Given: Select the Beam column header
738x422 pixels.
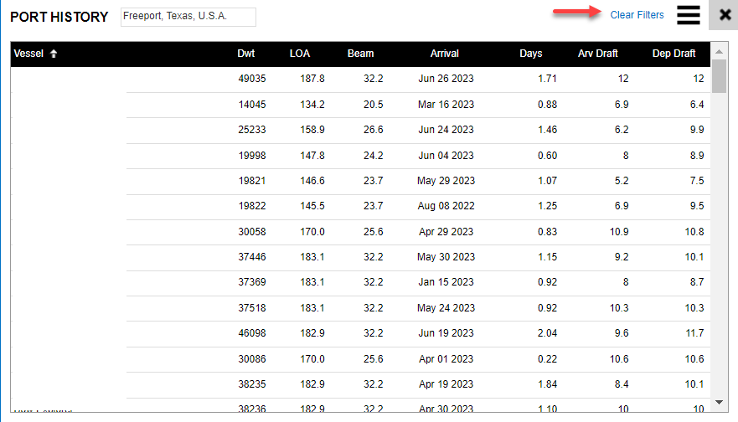Looking at the screenshot, I should click(x=360, y=54).
